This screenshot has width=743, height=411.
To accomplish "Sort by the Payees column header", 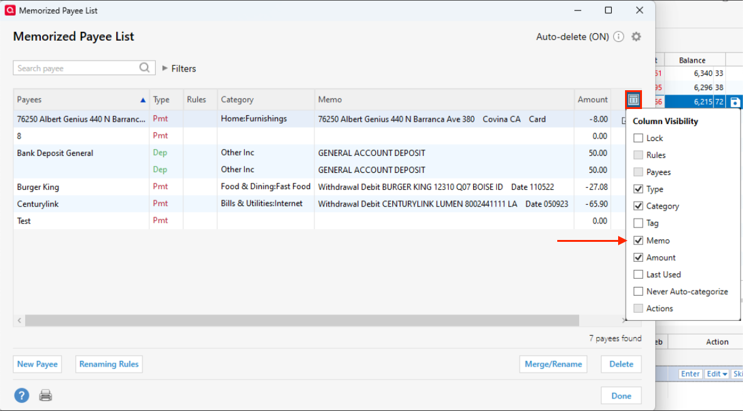I will (81, 100).
